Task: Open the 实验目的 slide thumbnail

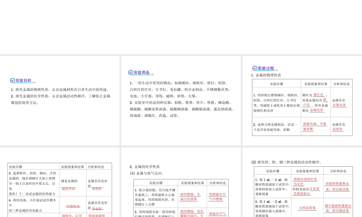Action: click(60, 101)
